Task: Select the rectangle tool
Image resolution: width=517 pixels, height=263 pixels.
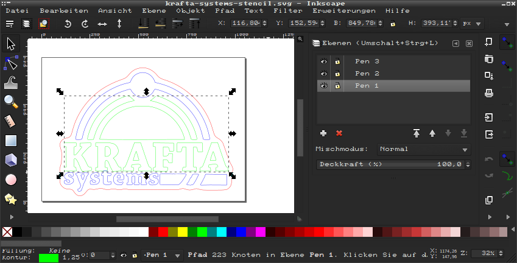Action: point(11,141)
